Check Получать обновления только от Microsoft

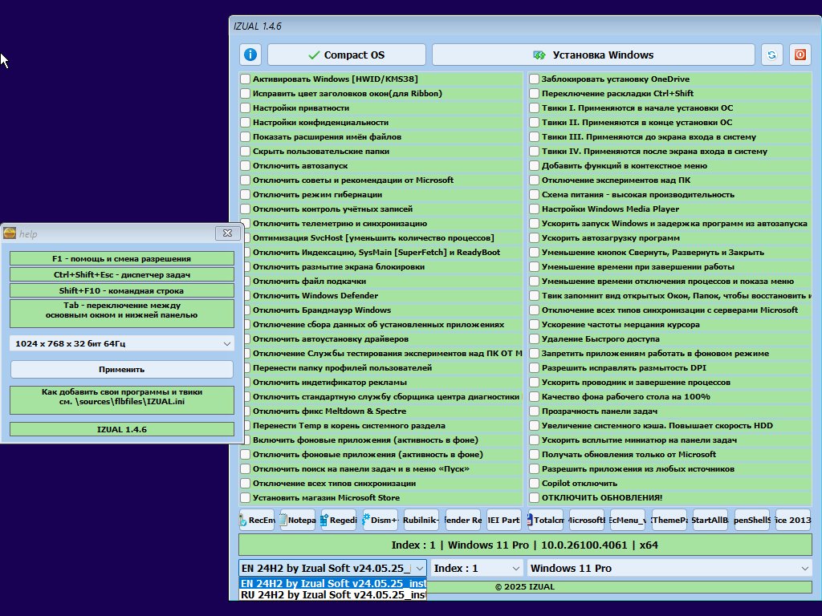click(x=534, y=455)
